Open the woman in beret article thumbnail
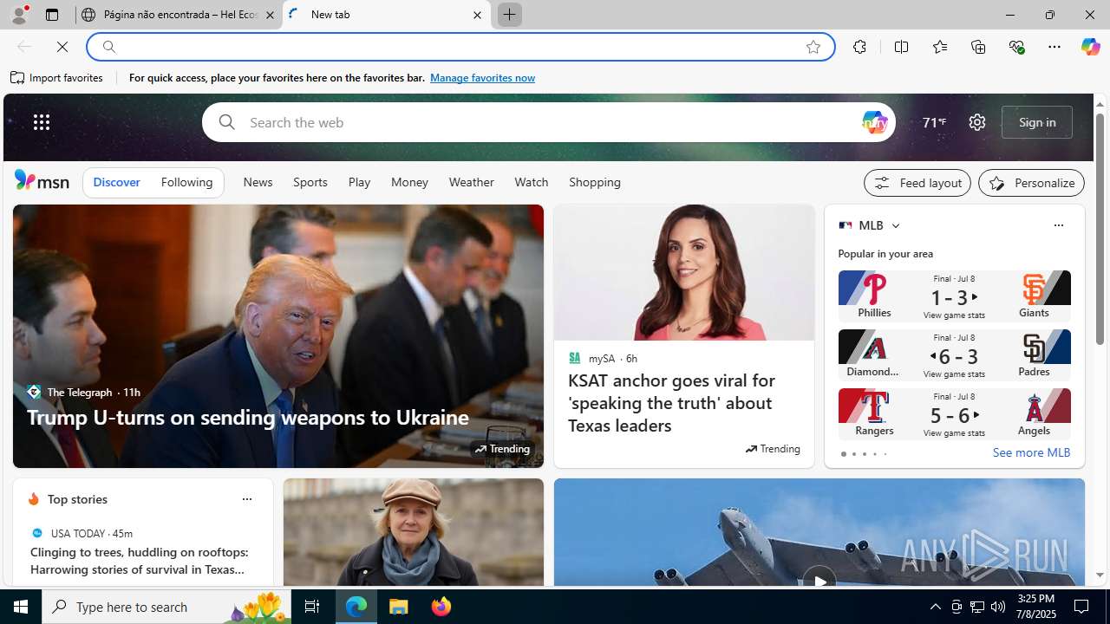This screenshot has width=1110, height=624. coord(414,532)
